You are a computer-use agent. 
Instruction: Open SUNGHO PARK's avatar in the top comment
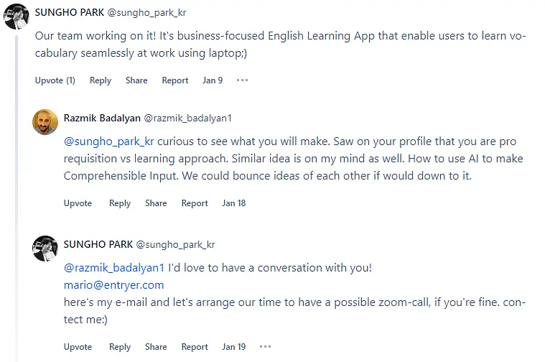16,16
